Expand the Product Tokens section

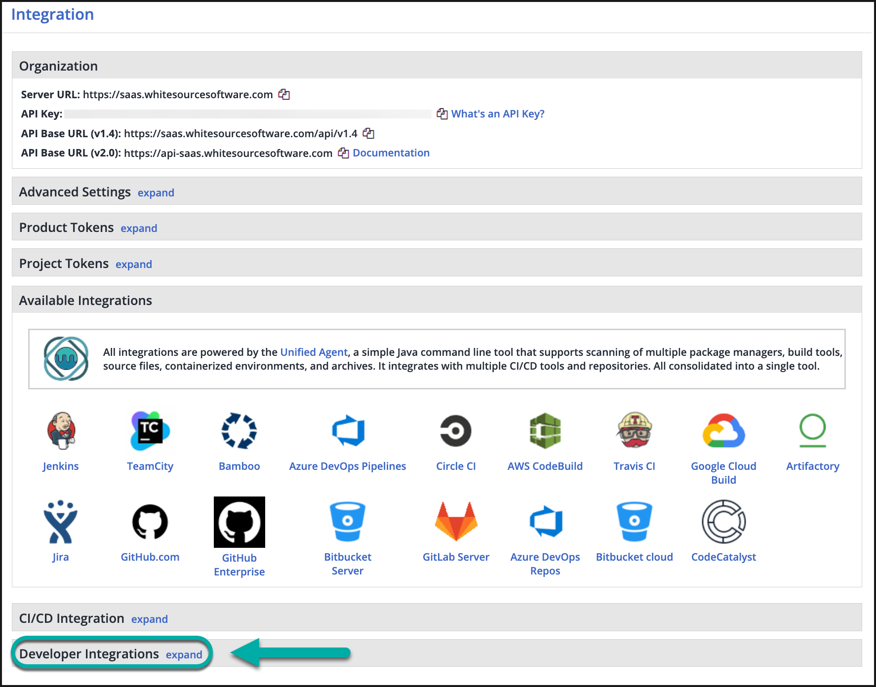[x=139, y=228]
